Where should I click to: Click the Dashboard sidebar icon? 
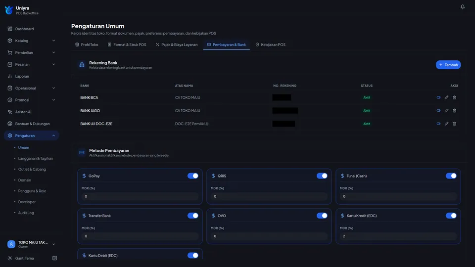[10, 29]
